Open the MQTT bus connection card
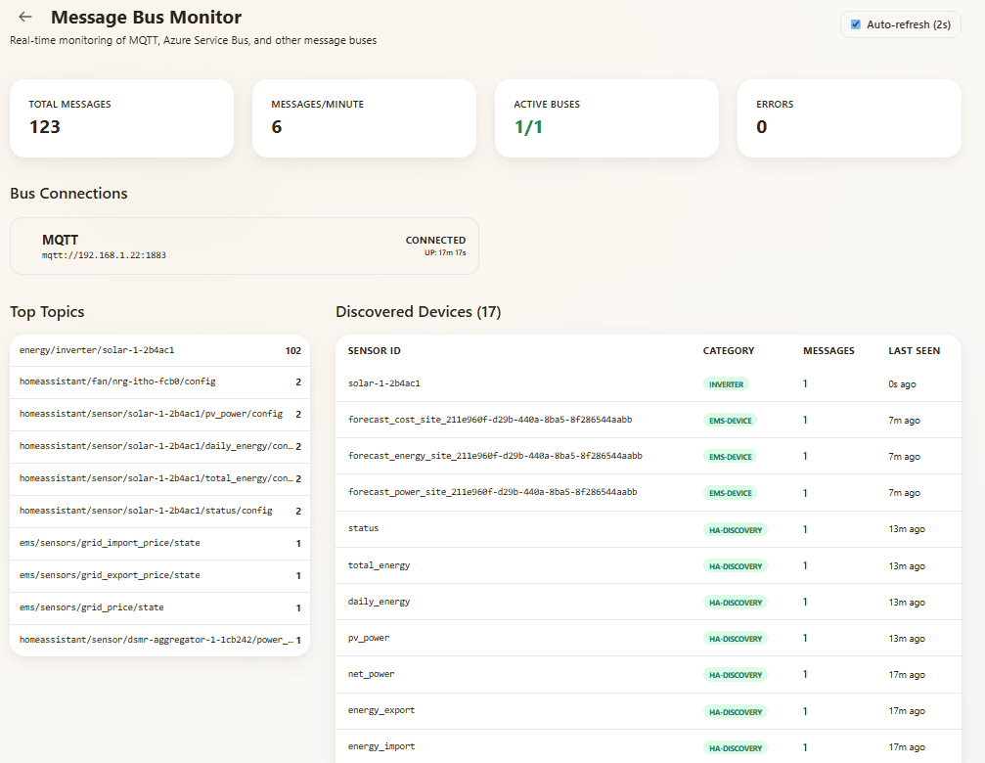 [x=244, y=246]
